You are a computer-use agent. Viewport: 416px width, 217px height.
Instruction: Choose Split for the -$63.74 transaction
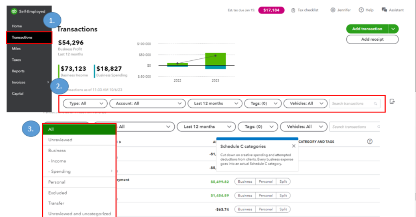pos(283,210)
